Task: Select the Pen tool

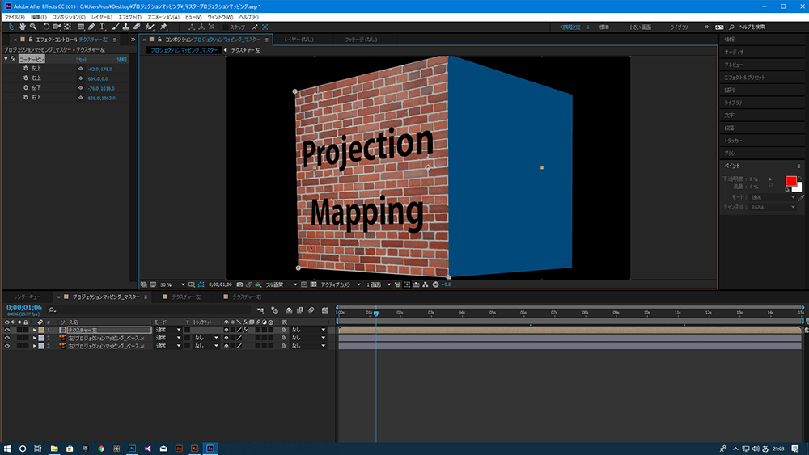Action: click(90, 27)
